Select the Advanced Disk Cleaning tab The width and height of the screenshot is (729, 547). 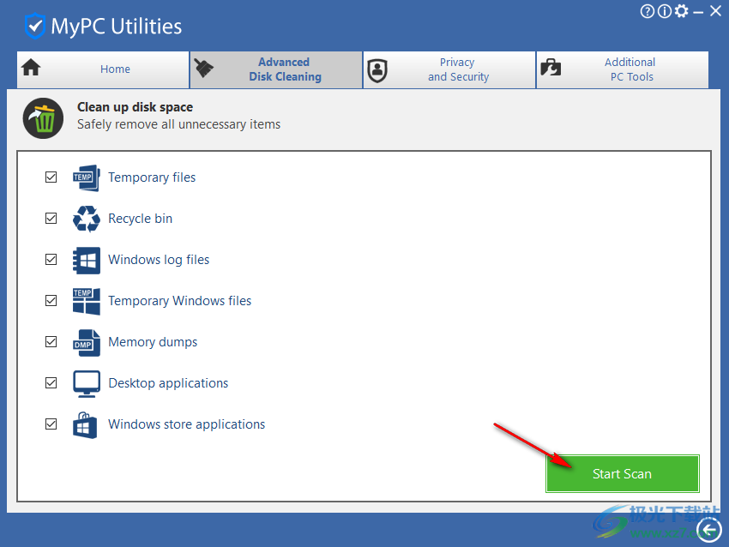276,69
